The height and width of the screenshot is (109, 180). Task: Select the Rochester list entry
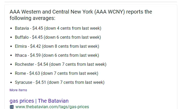(x=60, y=64)
